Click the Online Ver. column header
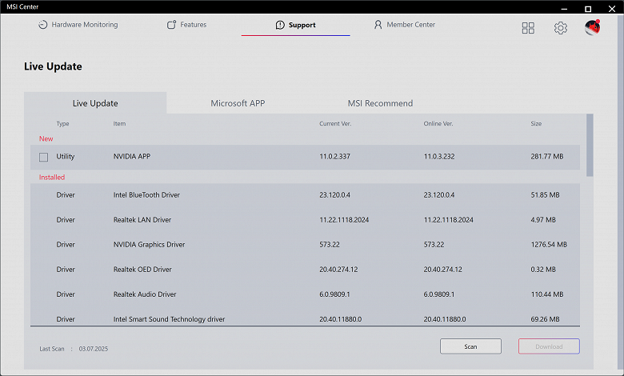624x376 pixels. 438,124
